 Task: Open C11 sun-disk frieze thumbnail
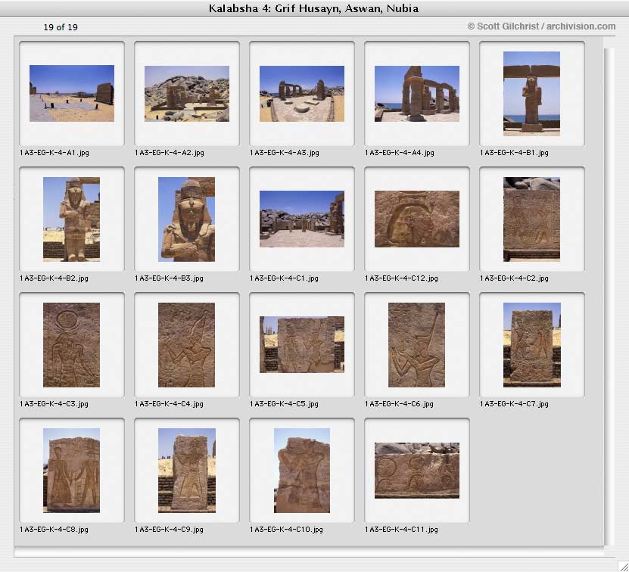(x=417, y=471)
